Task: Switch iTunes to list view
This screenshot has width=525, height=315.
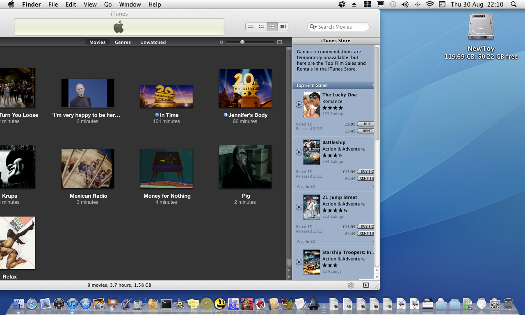Action: pyautogui.click(x=251, y=27)
